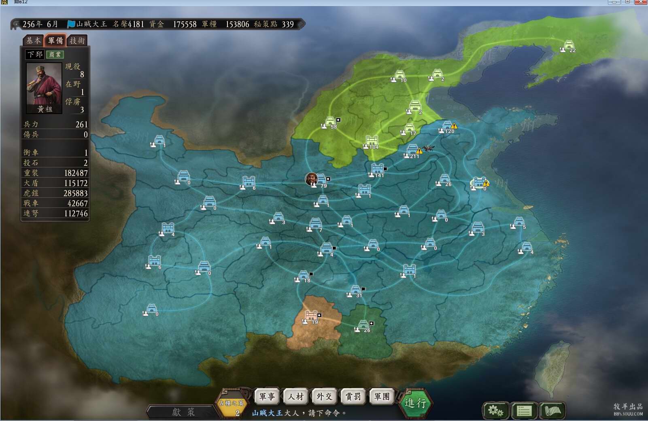Open the gear settings icon

pyautogui.click(x=495, y=411)
